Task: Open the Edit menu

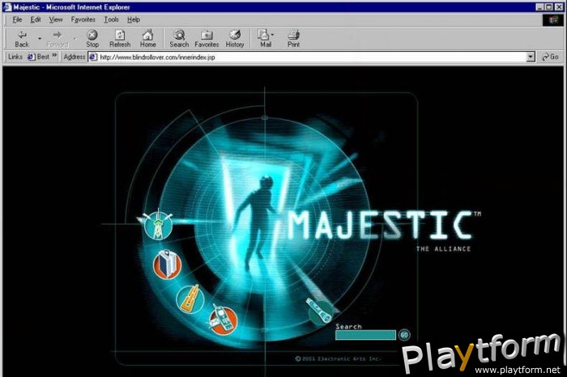Action: pos(36,19)
